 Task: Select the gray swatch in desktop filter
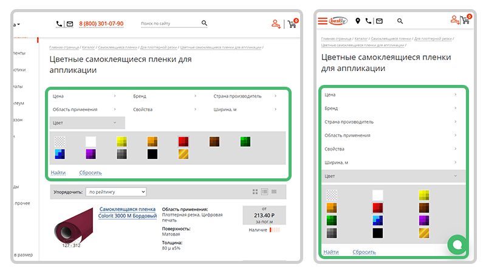click(x=122, y=154)
